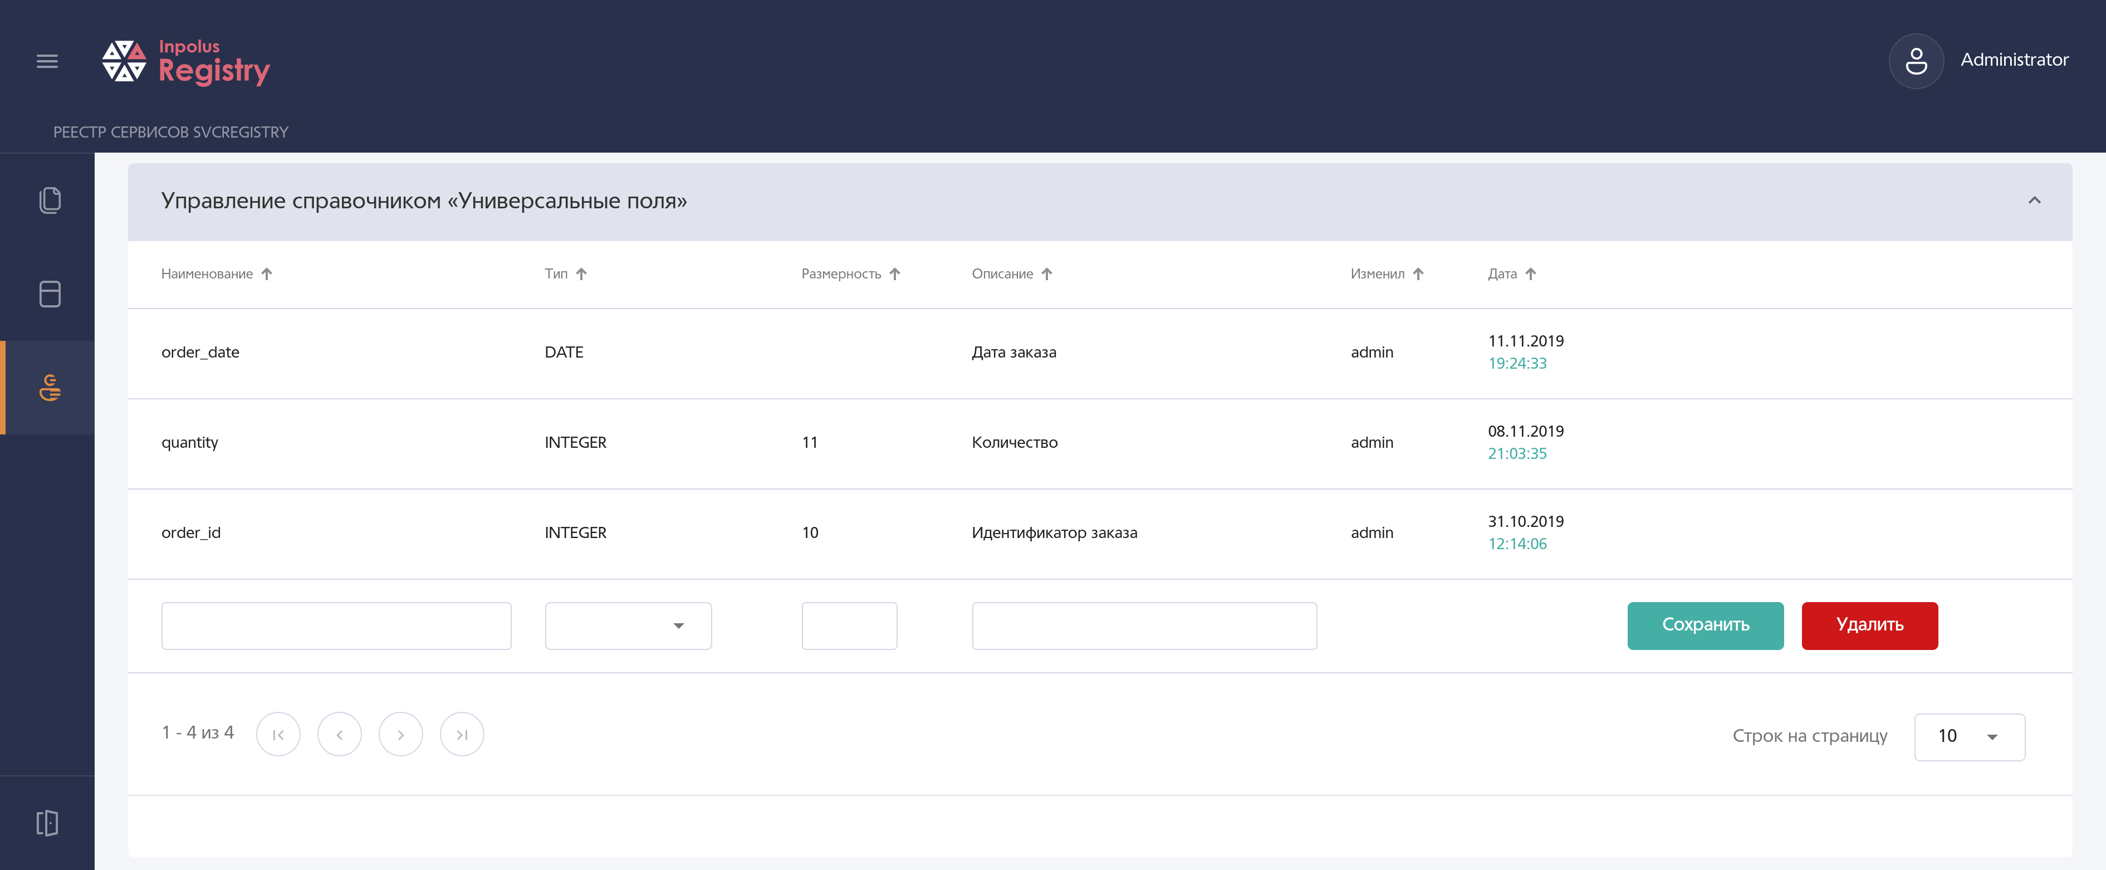The image size is (2106, 870).
Task: Focus the name input field
Action: pos(336,627)
